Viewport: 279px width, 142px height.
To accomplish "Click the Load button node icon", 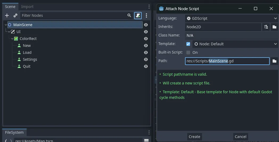I will tap(19, 52).
